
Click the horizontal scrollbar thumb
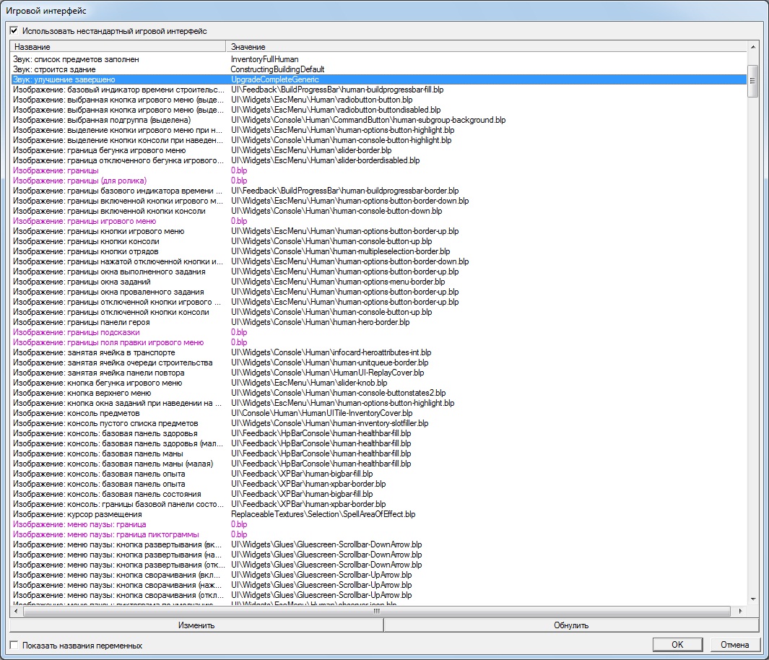click(377, 611)
